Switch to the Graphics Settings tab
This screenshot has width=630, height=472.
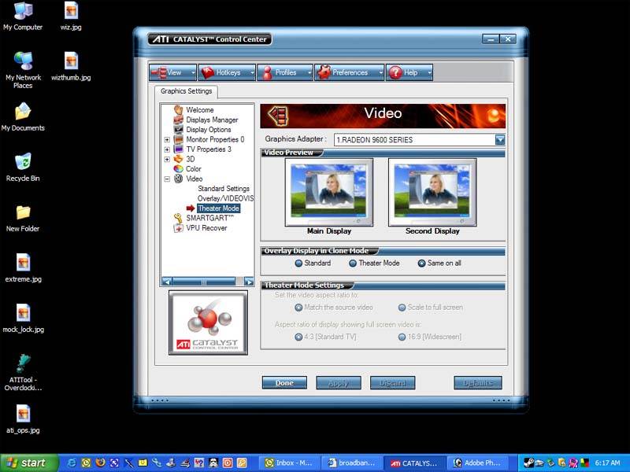tap(186, 91)
